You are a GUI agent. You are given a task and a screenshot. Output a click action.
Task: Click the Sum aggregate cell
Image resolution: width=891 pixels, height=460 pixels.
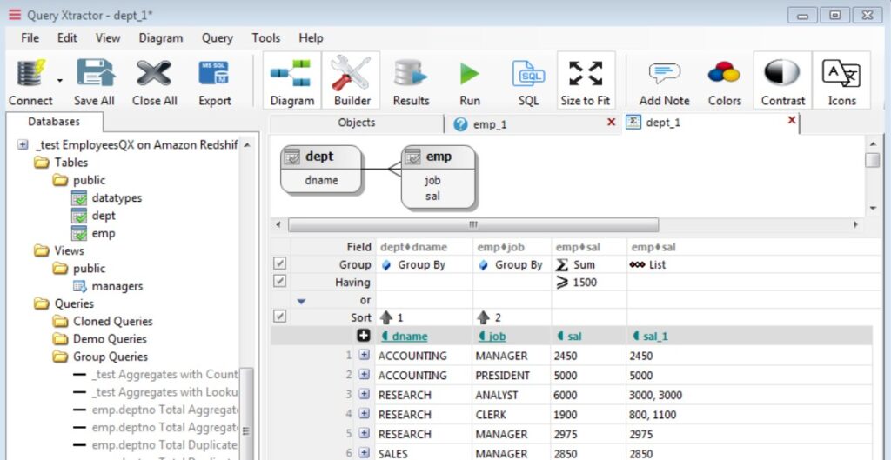point(589,264)
